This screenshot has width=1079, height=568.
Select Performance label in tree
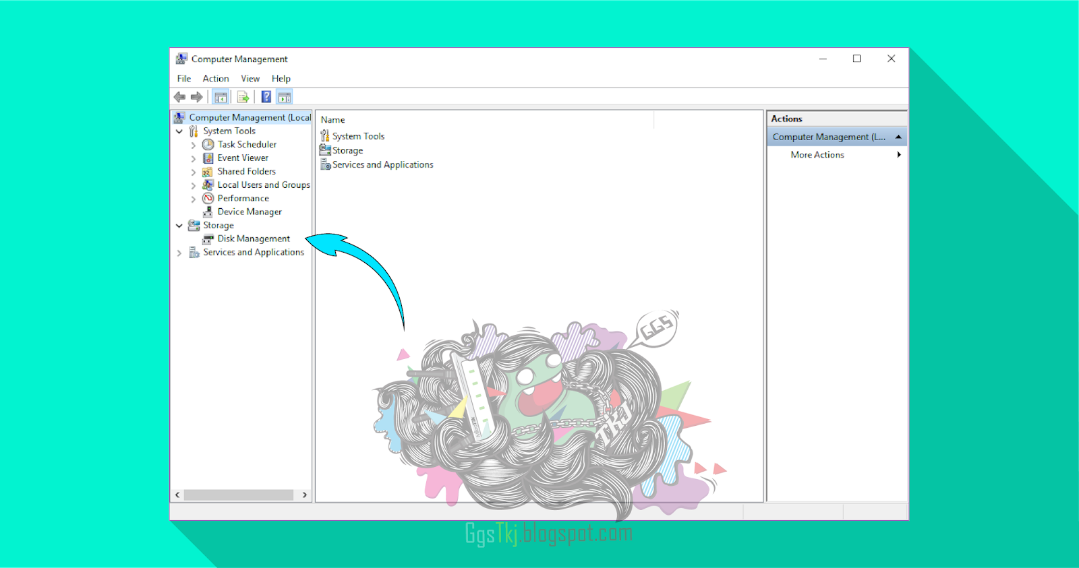243,198
